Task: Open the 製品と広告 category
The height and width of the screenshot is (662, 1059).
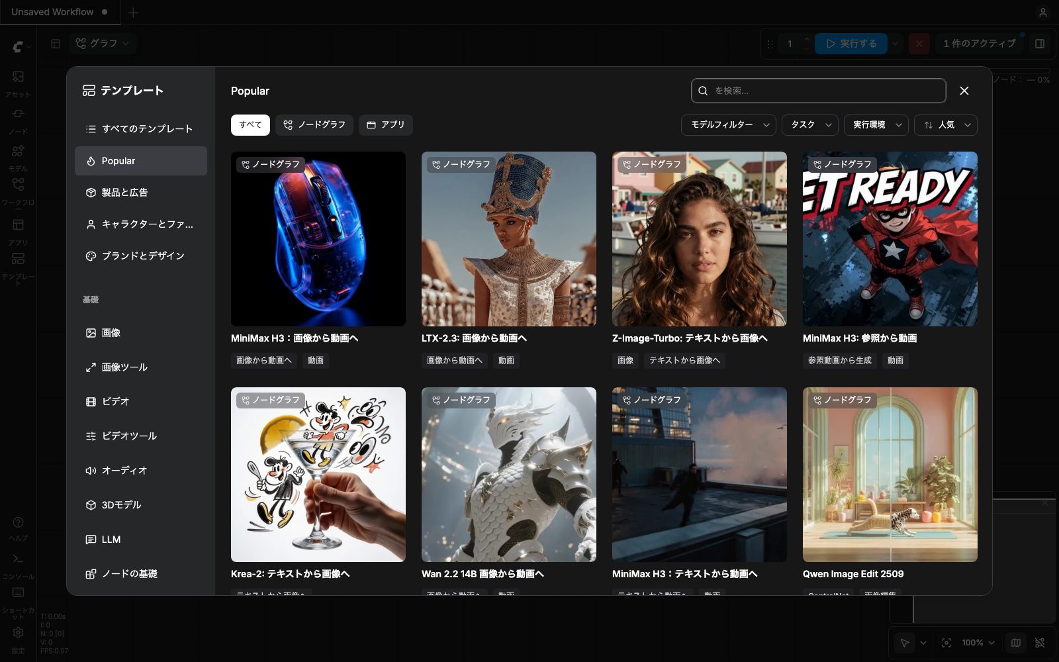Action: click(141, 193)
